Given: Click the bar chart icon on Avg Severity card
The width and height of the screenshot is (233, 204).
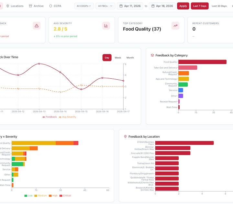Looking at the screenshot, I should coord(106,26).
